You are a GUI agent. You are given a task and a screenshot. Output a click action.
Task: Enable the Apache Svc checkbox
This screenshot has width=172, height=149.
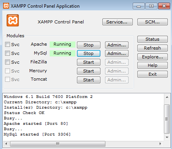7,45
